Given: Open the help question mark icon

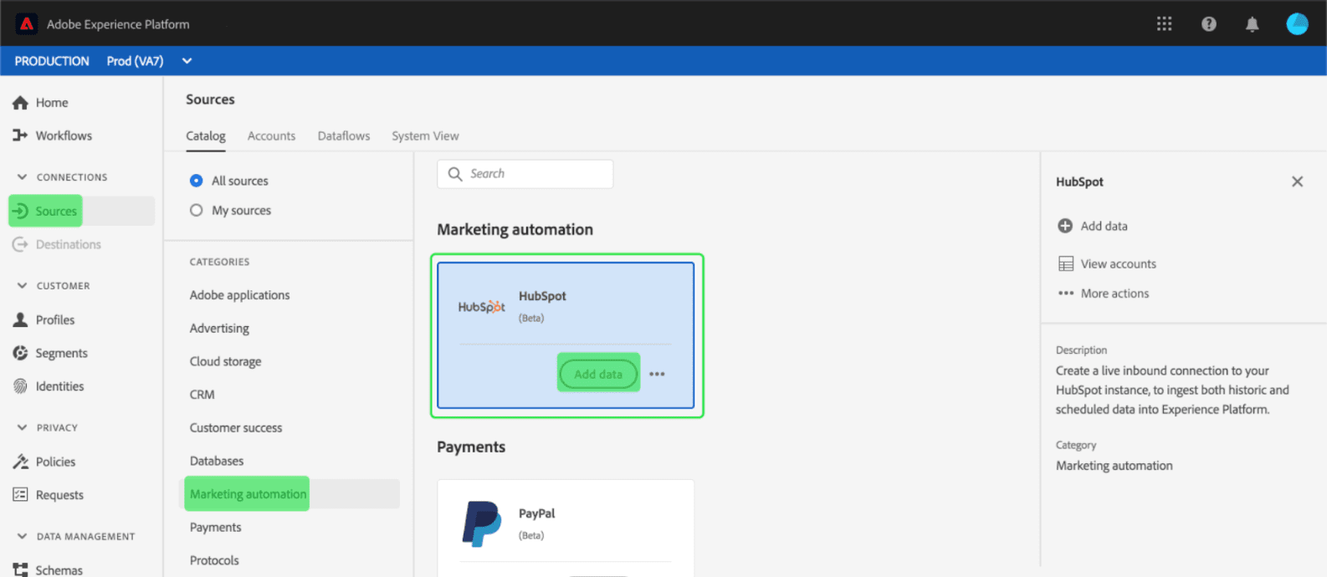Looking at the screenshot, I should coord(1208,23).
